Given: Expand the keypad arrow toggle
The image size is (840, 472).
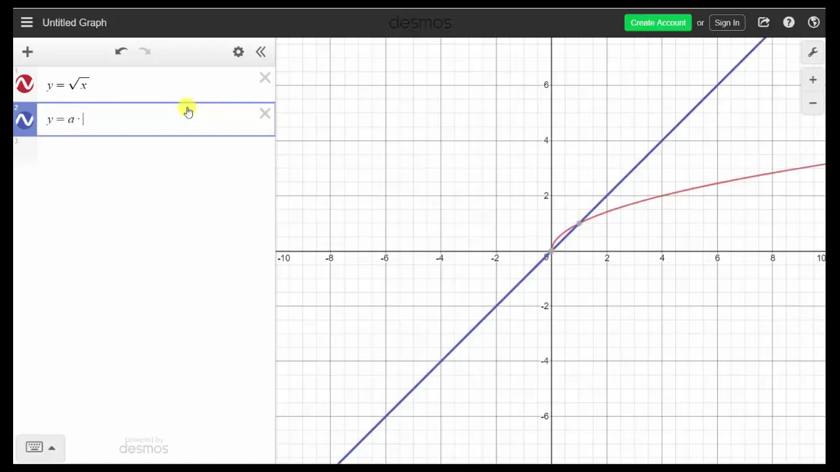Looking at the screenshot, I should click(52, 448).
